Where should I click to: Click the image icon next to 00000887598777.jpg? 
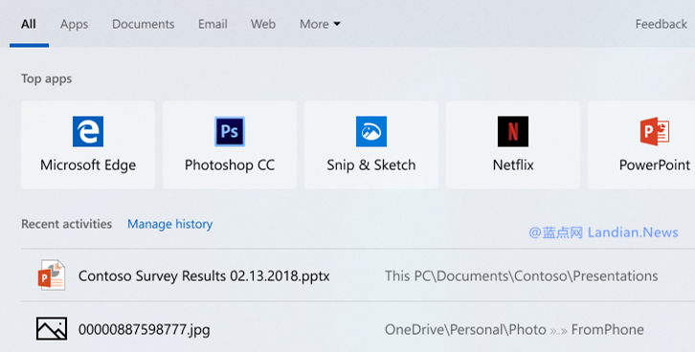point(52,329)
